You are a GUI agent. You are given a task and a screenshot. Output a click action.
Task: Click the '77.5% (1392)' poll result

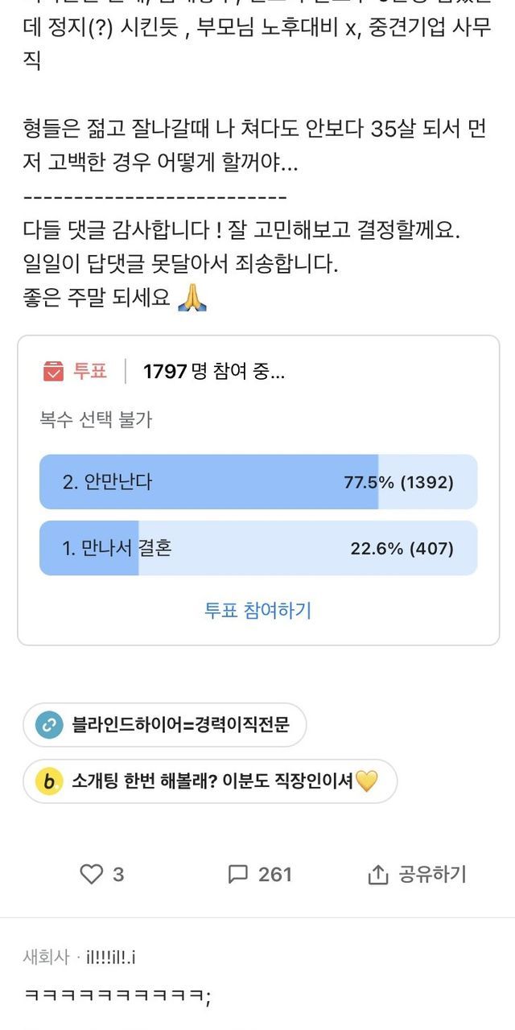point(399,482)
